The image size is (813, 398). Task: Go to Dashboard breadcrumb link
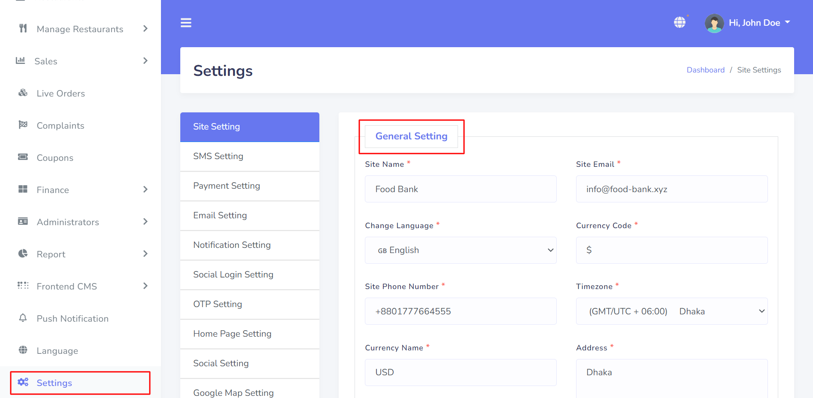click(x=705, y=70)
